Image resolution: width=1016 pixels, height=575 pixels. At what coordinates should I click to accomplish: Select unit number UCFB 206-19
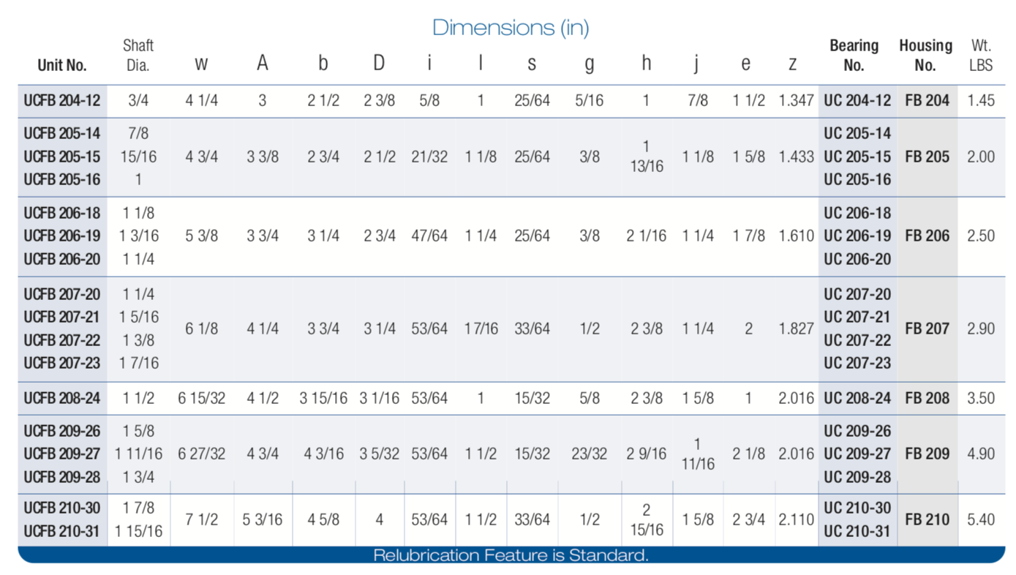[62, 236]
